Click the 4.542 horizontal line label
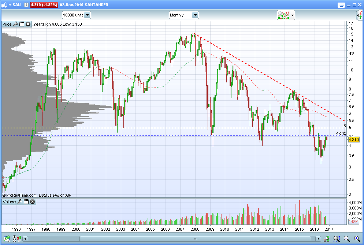This screenshot has height=245, width=364. [341, 134]
